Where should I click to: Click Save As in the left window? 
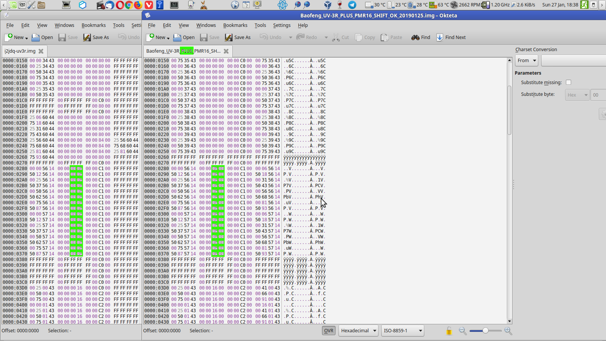click(x=96, y=37)
